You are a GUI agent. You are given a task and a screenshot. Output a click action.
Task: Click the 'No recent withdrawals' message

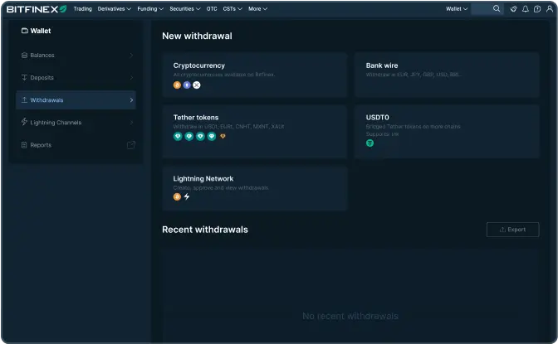tap(350, 316)
